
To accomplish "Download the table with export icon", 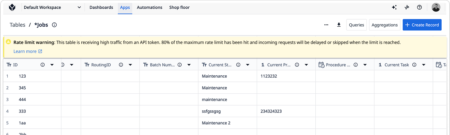I will click(339, 25).
